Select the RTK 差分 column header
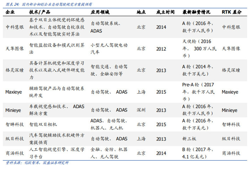249x171 pixels. 232,12
